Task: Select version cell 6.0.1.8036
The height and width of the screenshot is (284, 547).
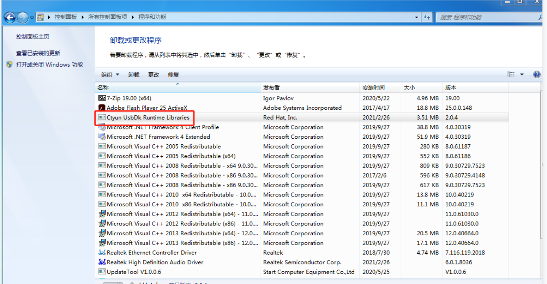Action: [459, 262]
